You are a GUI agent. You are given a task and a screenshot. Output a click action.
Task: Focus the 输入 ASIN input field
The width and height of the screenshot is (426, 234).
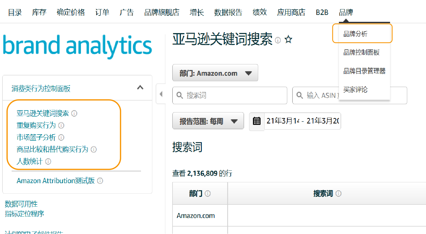coord(350,95)
